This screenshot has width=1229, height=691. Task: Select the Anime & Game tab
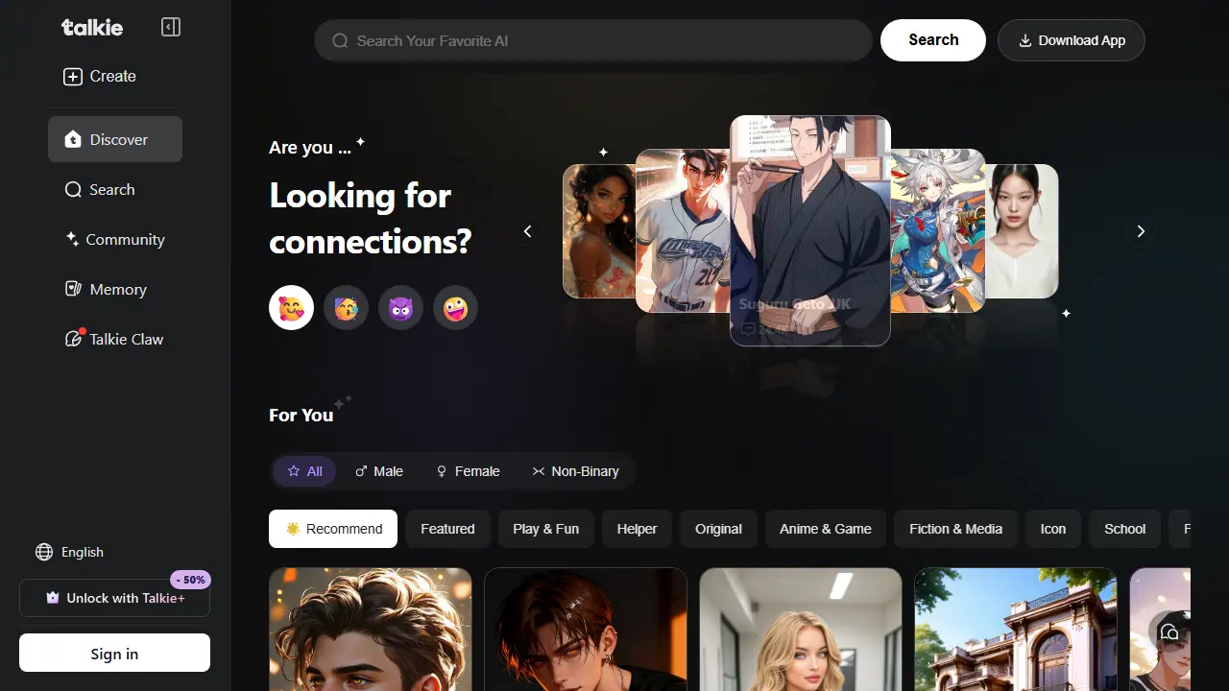click(826, 529)
